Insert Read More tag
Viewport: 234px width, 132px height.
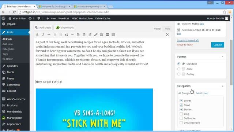[107, 35]
